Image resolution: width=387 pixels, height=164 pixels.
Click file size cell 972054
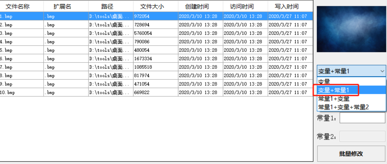click(x=156, y=16)
